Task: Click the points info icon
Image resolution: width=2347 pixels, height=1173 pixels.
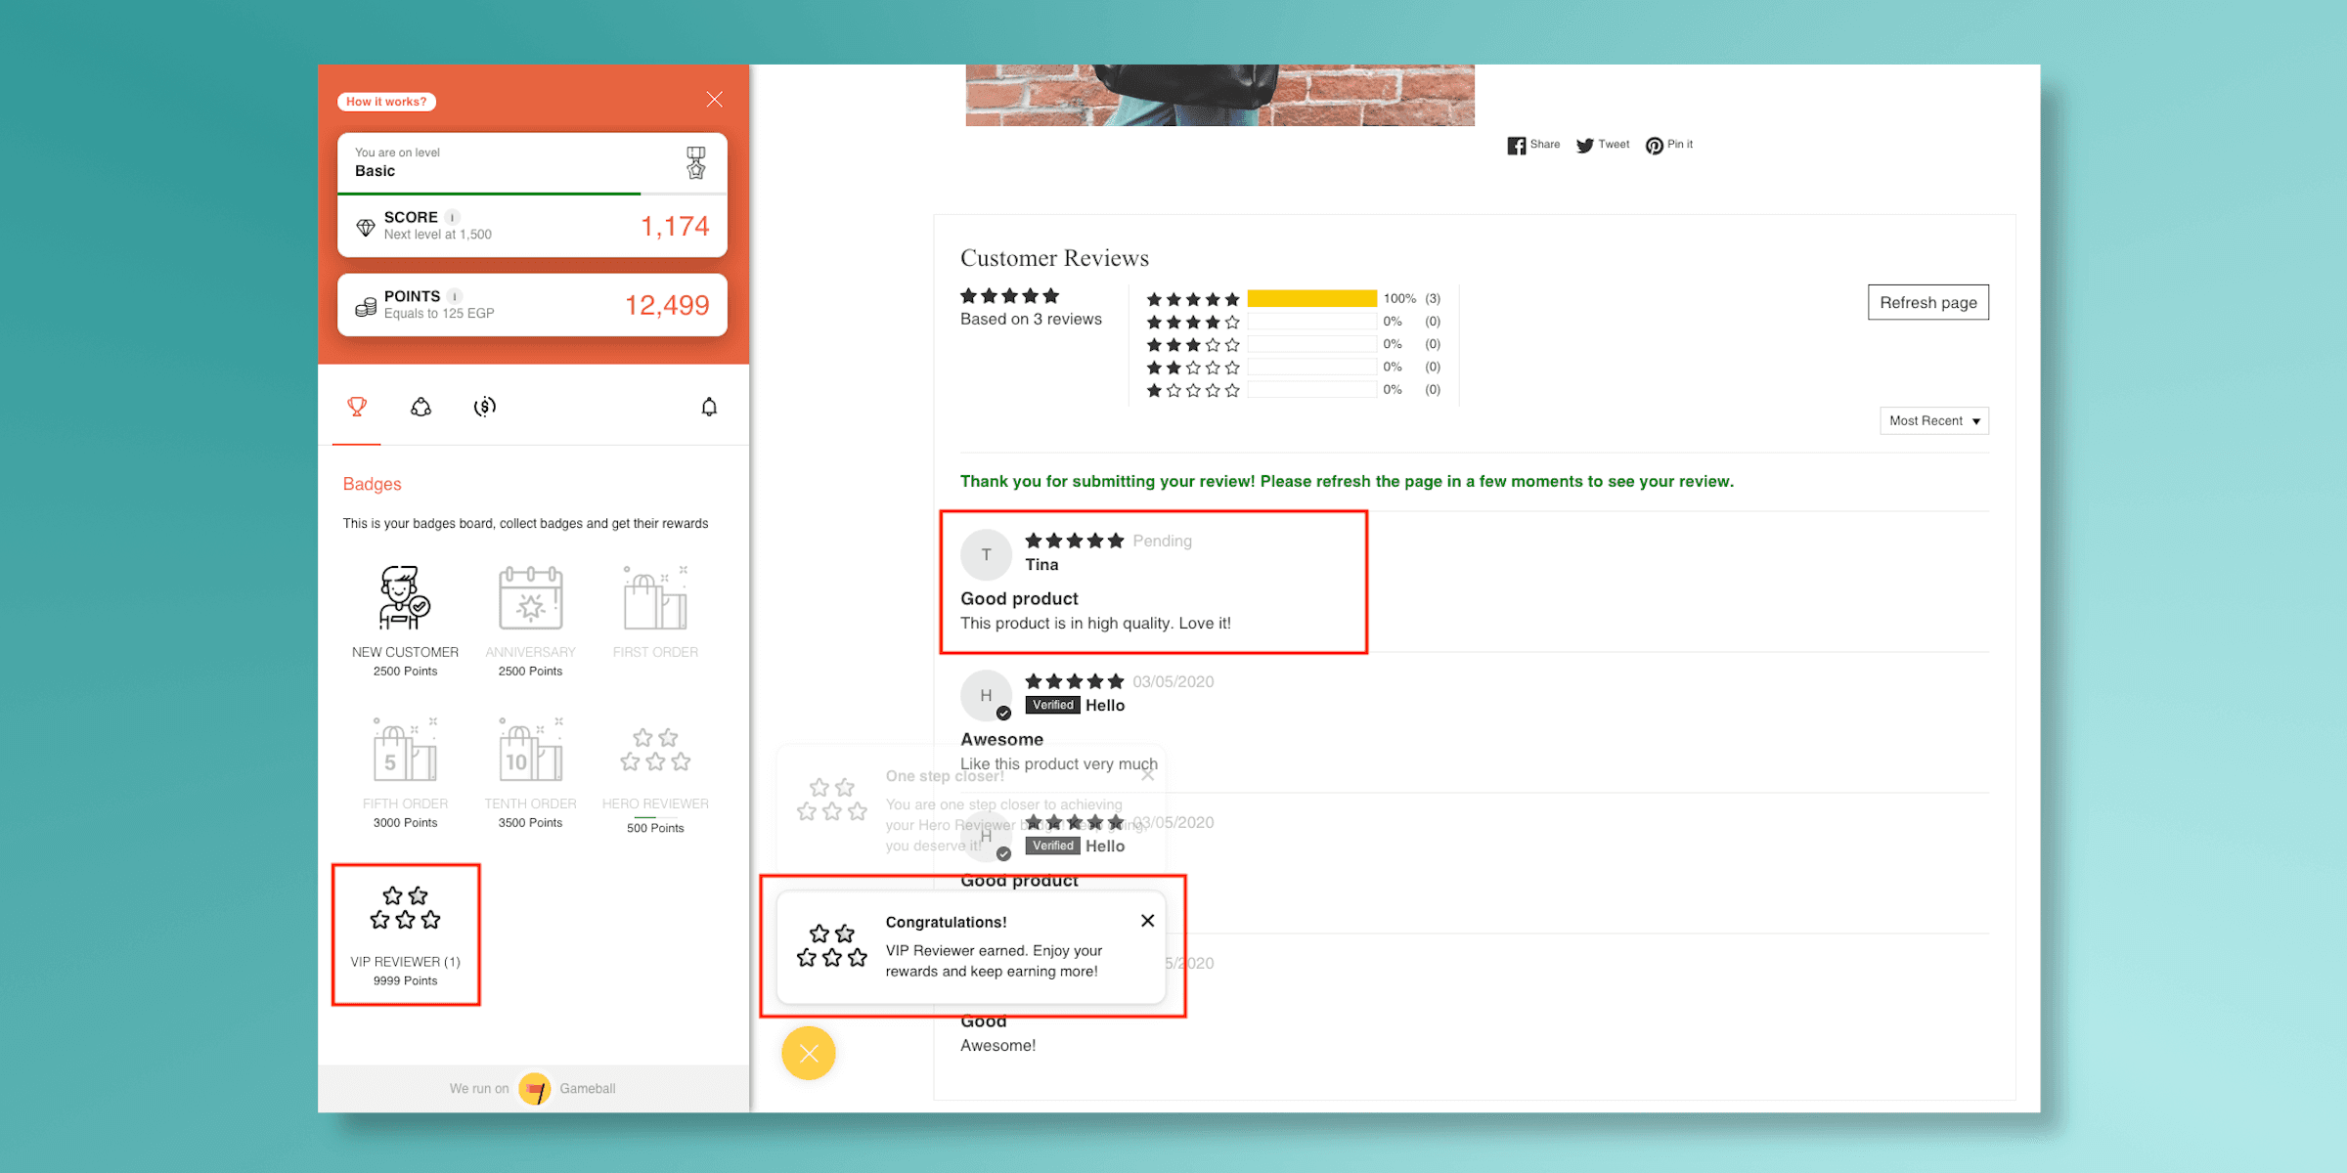Action: pos(455,296)
